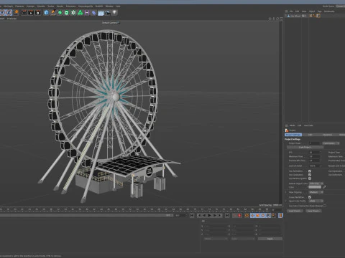Click the Save Preset button
Screen dimensions: 345x258
coord(313,211)
